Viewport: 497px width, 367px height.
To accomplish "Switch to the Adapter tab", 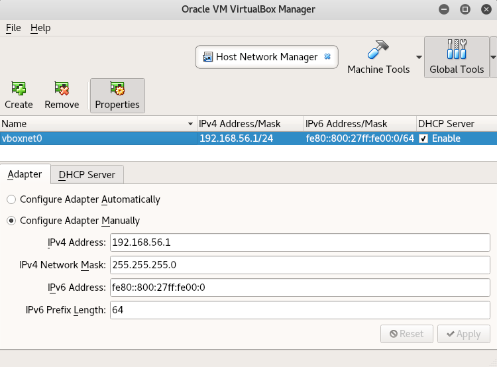I will (x=25, y=174).
